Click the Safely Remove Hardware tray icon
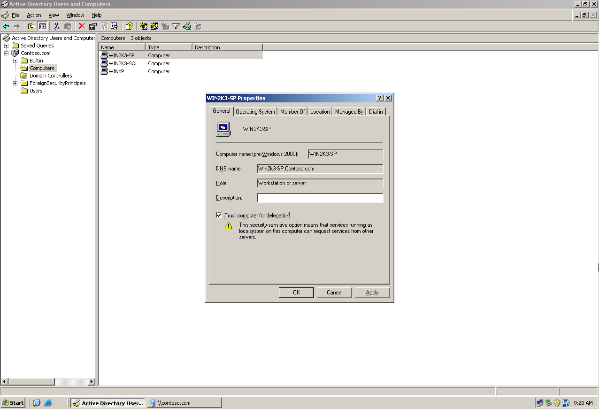 [x=548, y=403]
